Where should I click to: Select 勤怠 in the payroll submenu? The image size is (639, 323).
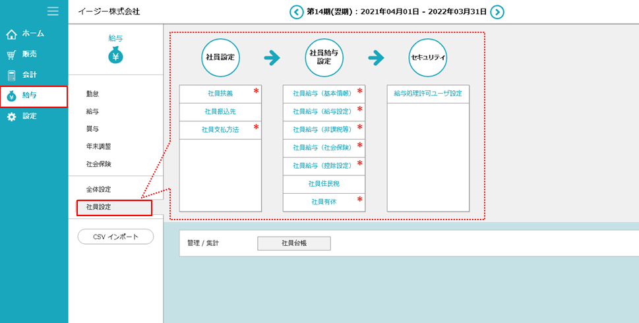coord(93,94)
